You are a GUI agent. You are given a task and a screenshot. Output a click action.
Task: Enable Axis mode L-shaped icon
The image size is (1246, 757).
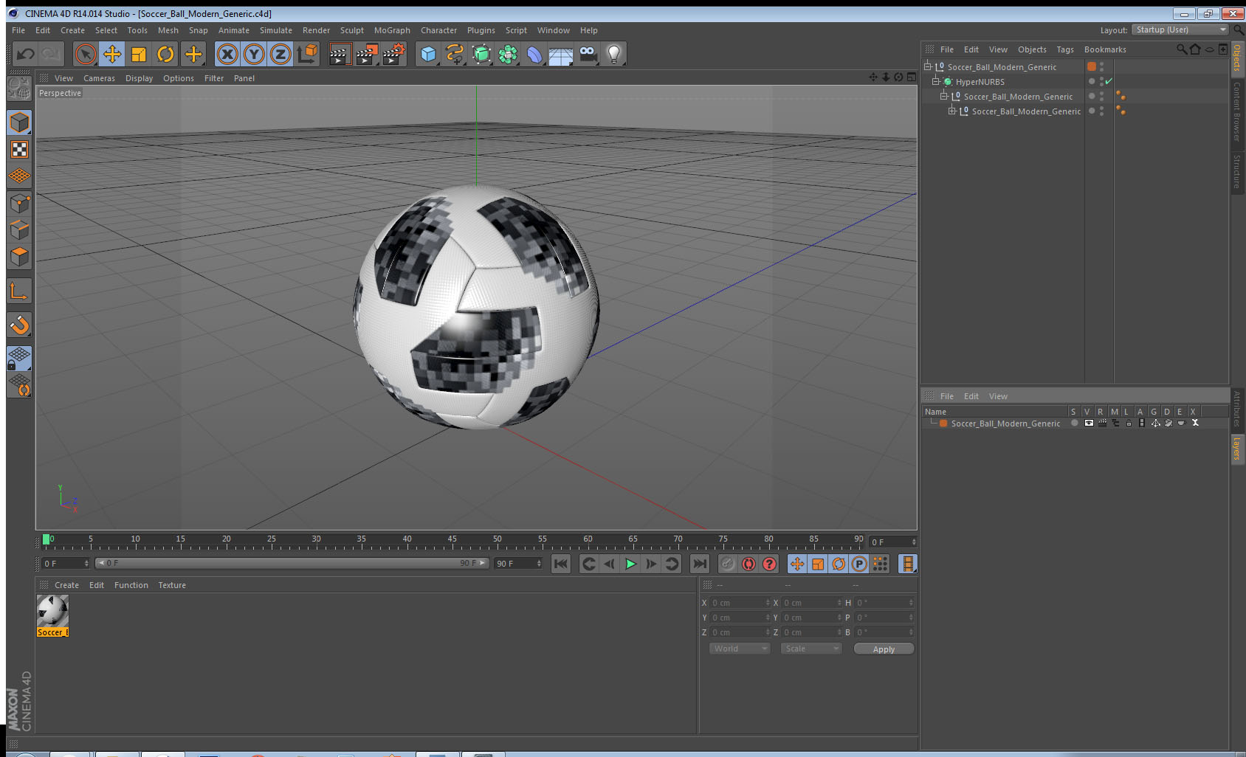click(x=19, y=291)
